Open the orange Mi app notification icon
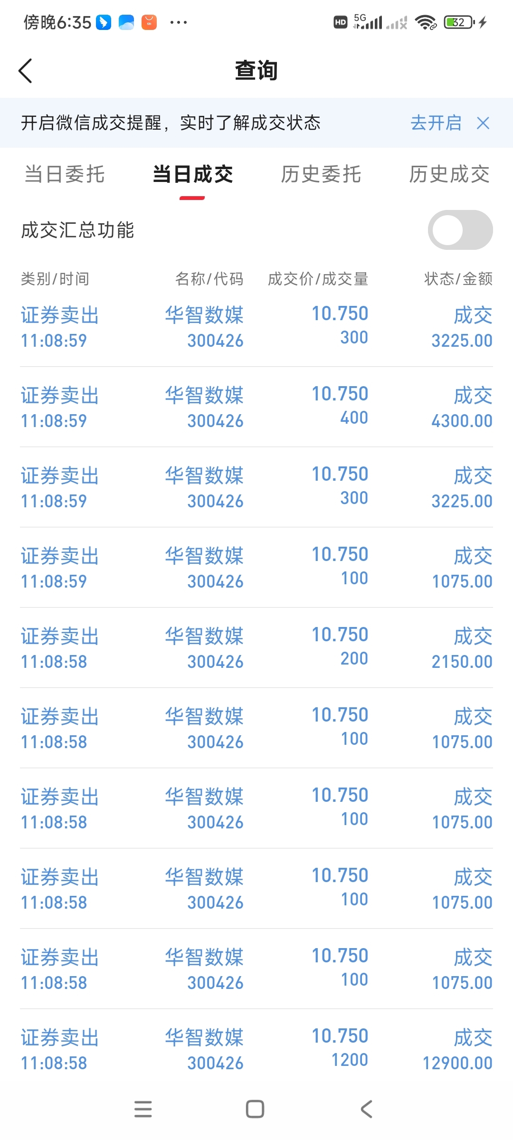513x1140 pixels. click(x=149, y=22)
